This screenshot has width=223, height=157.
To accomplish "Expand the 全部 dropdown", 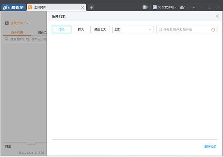I will coord(133,29).
